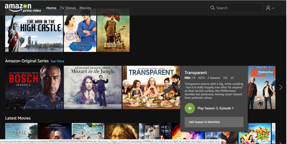The image size is (287, 144).
Task: Open Transparent series thumbnail
Action: pos(151,87)
